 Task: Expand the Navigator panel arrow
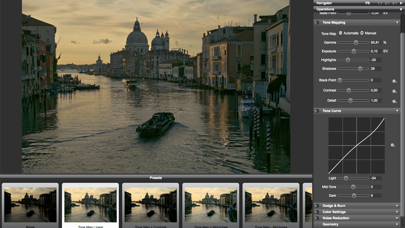pyautogui.click(x=402, y=3)
